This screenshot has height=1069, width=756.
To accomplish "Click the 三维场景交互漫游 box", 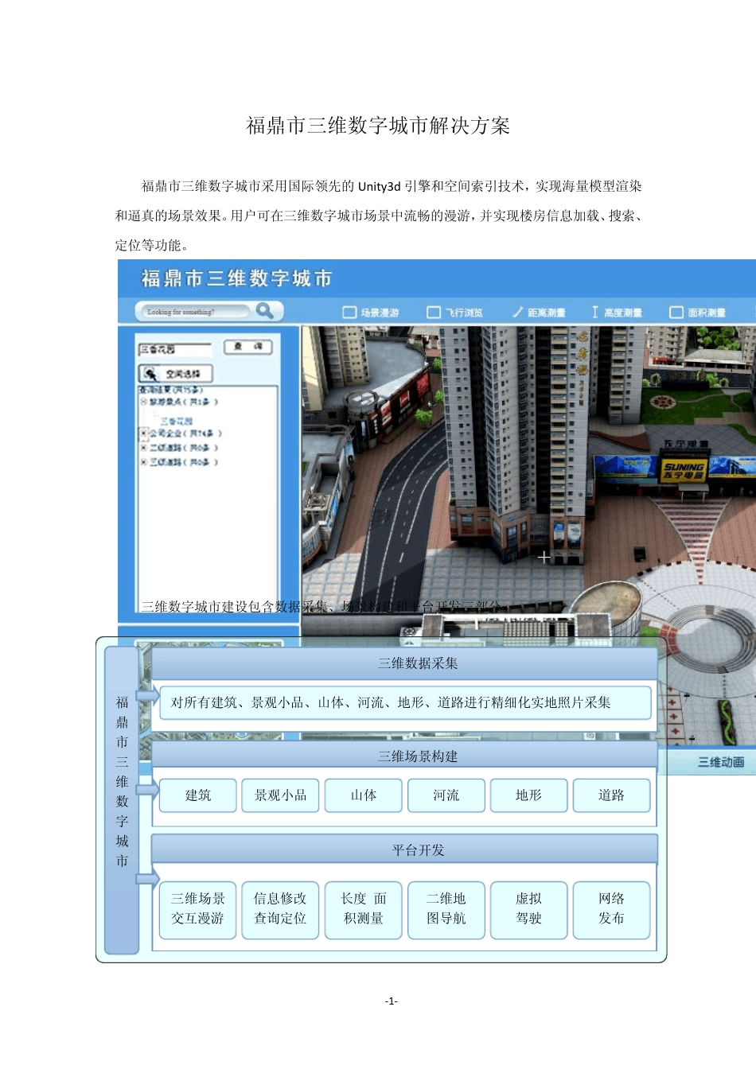I will click(x=198, y=909).
